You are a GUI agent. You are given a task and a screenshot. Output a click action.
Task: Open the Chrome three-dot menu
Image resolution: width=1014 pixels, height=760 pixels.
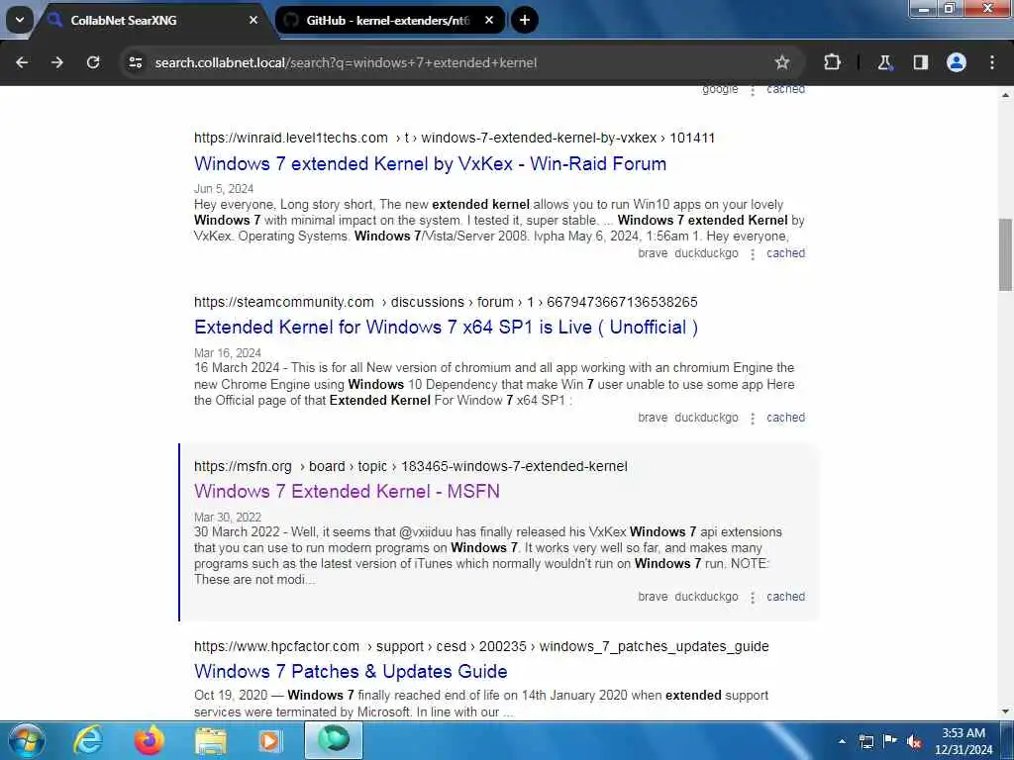[x=992, y=62]
